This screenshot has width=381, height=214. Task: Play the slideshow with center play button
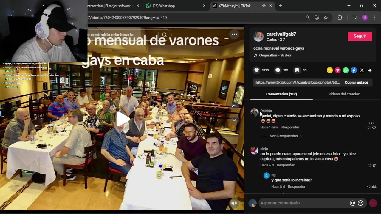pyautogui.click(x=123, y=119)
